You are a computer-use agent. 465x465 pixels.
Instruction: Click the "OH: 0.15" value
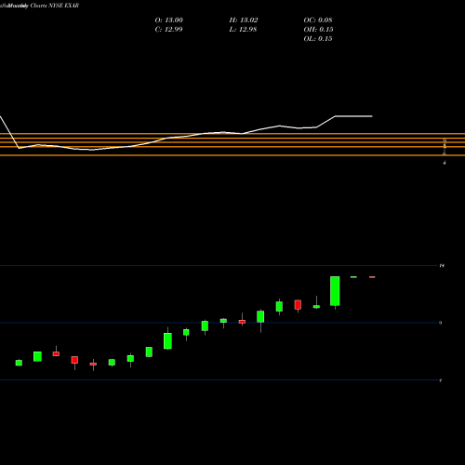[318, 30]
